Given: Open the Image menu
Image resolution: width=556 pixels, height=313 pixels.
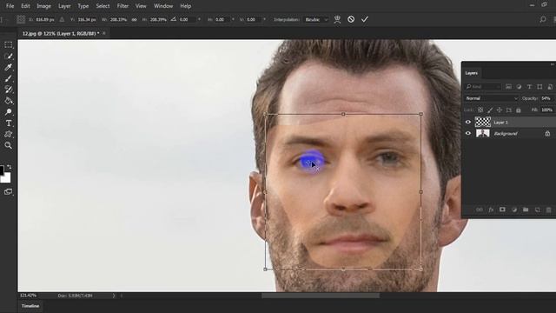Looking at the screenshot, I should [x=43, y=6].
